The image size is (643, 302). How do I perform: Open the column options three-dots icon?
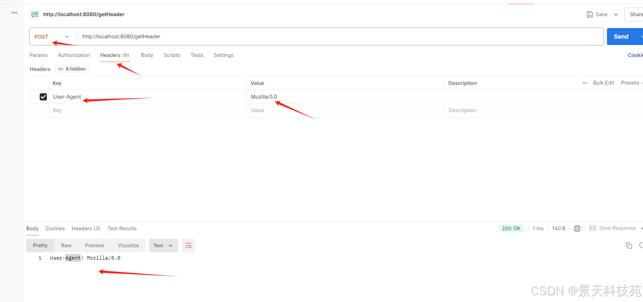point(585,83)
